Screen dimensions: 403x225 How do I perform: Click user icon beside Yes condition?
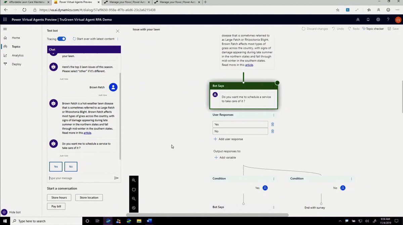pos(265,188)
